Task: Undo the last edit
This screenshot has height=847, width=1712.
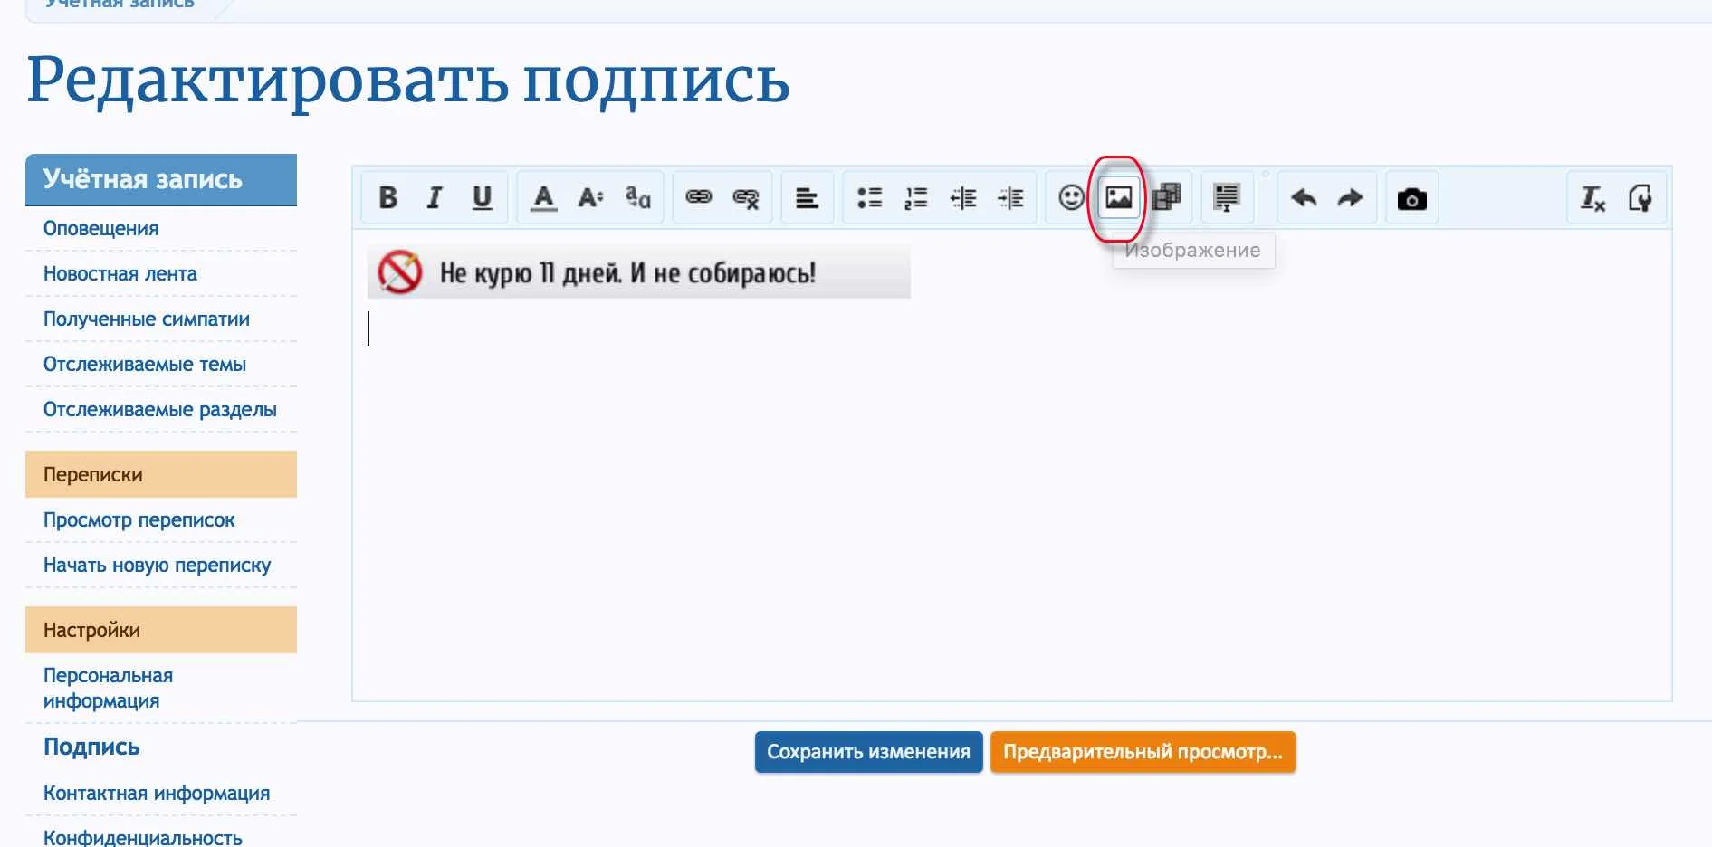Action: pyautogui.click(x=1304, y=197)
